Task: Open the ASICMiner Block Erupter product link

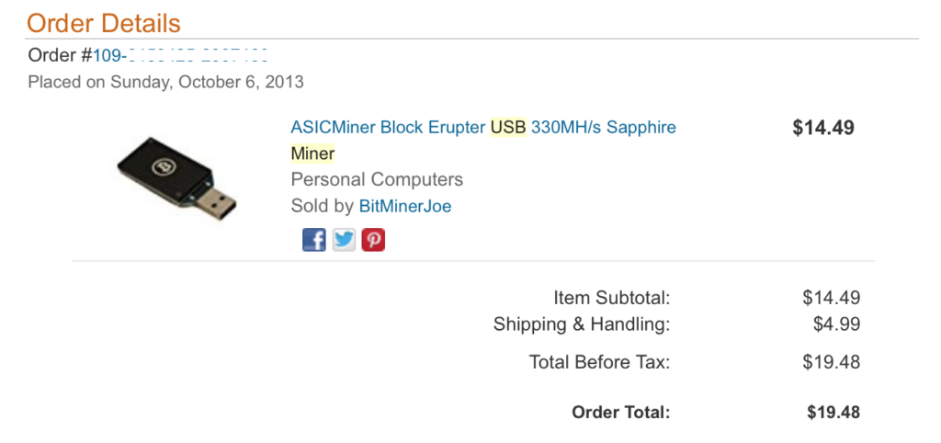Action: click(482, 128)
